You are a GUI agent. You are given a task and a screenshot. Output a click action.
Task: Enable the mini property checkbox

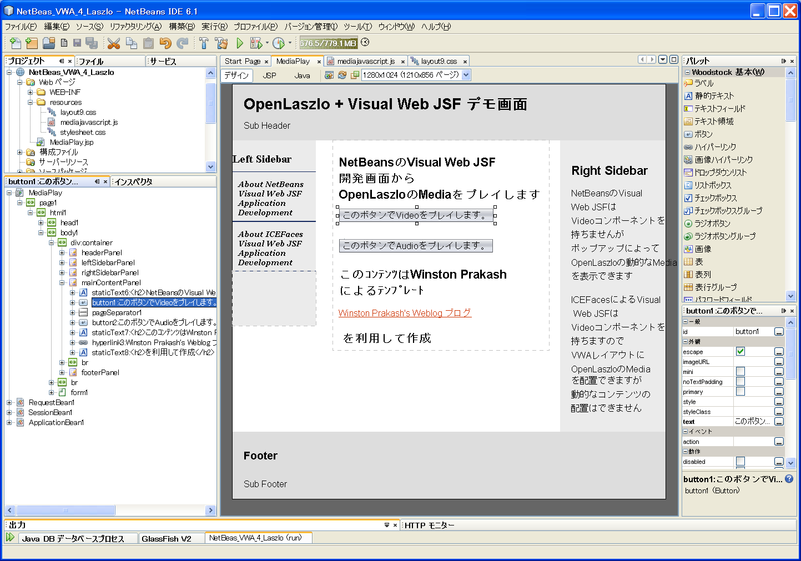click(740, 371)
